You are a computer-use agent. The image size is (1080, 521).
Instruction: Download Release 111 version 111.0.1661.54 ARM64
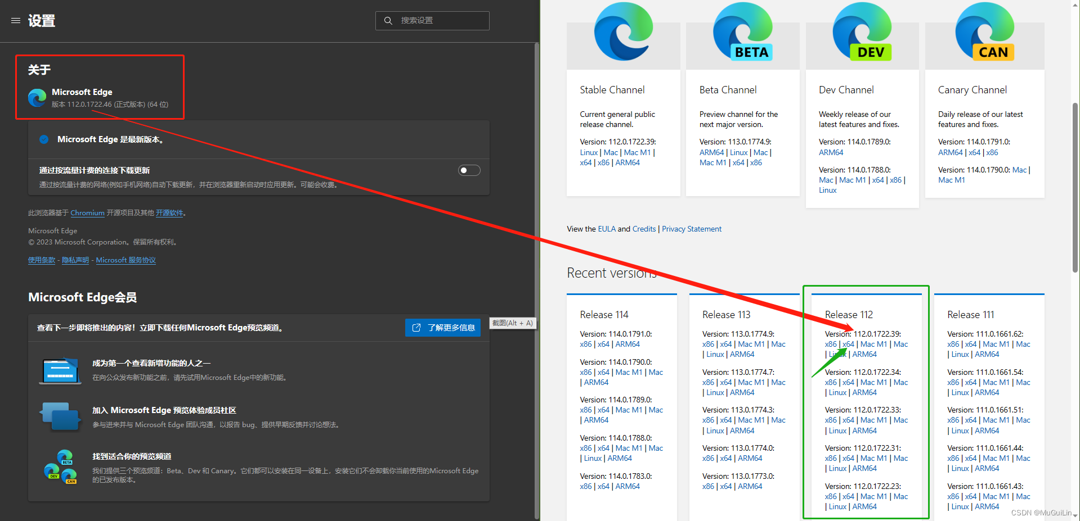point(987,392)
